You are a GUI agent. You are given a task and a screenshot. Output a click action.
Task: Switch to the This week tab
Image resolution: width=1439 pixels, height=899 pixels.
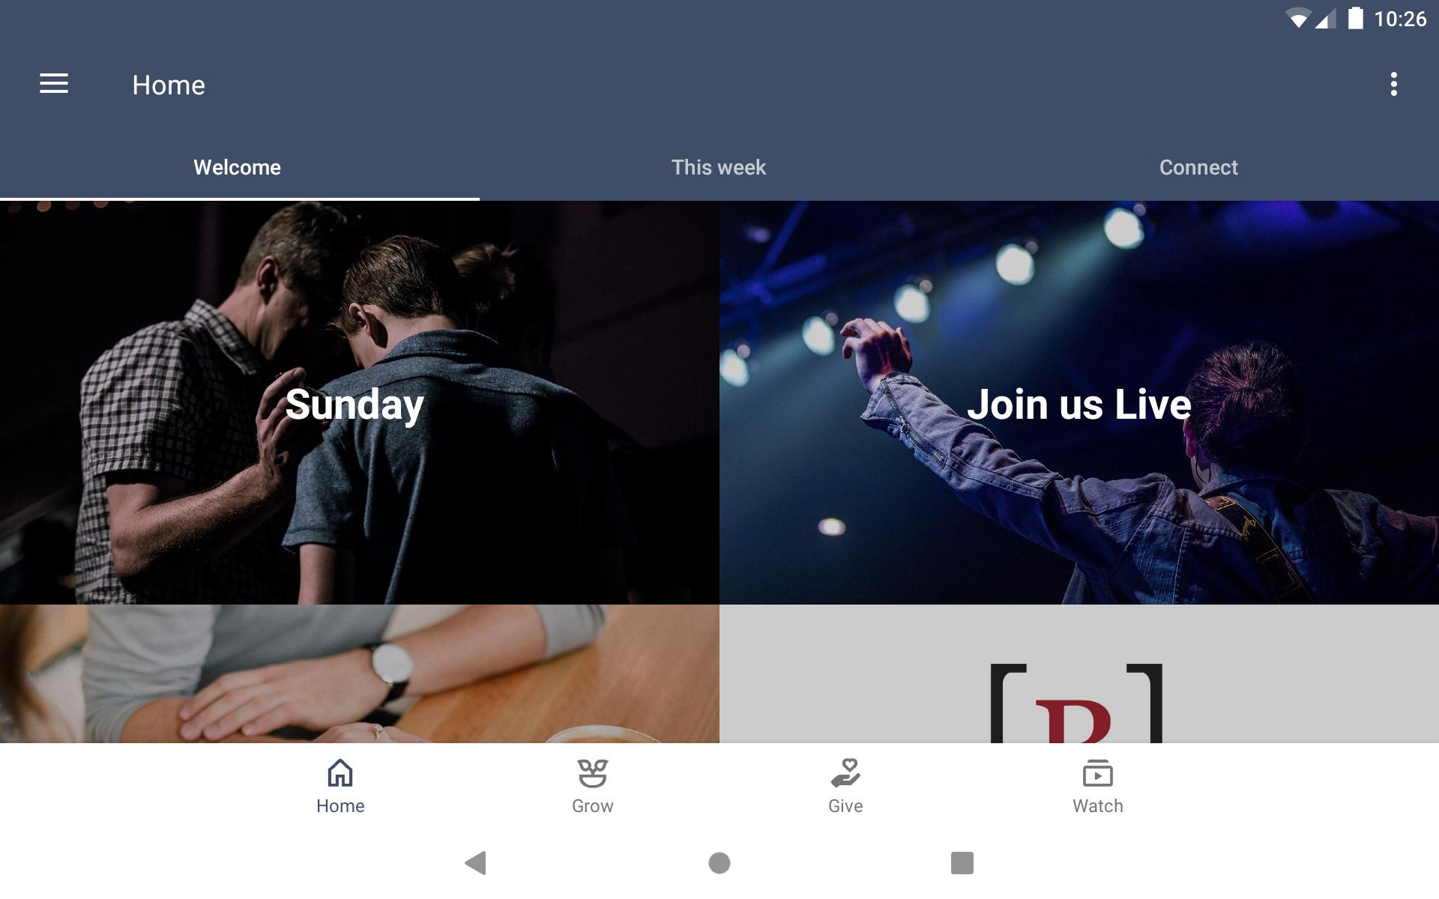719,167
